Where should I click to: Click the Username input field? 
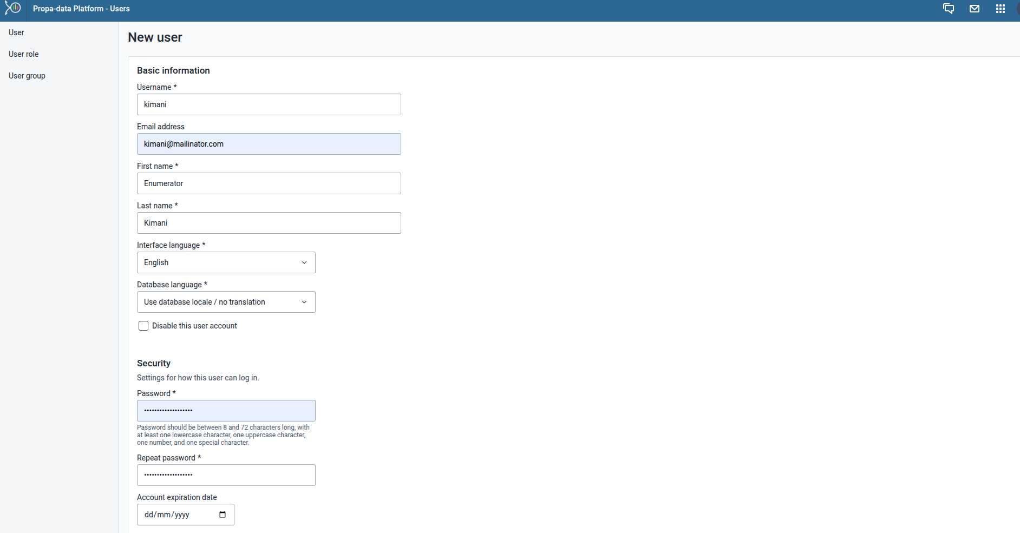(x=269, y=104)
